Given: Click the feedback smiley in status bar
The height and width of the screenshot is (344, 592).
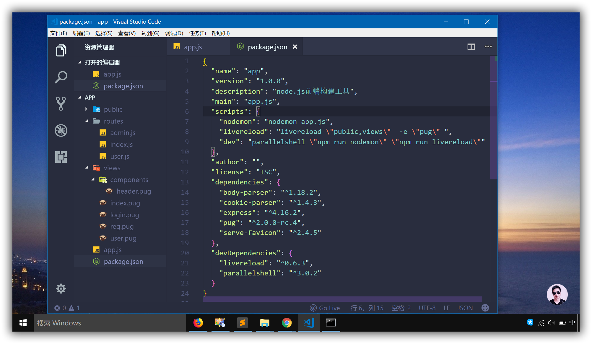Looking at the screenshot, I should [485, 308].
